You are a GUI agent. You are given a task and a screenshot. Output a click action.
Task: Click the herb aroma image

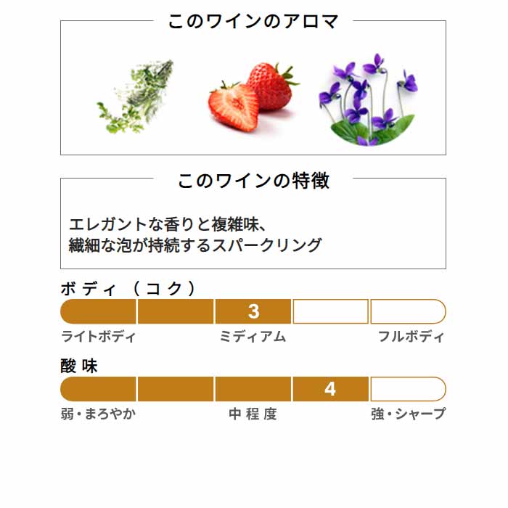click(136, 97)
